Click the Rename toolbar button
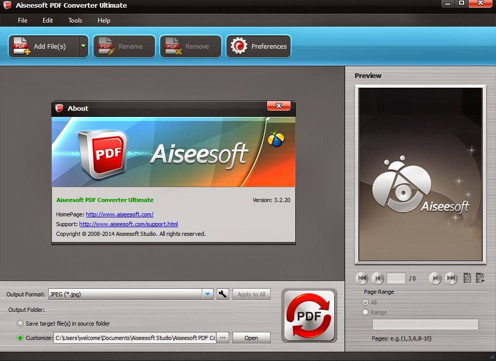496x361 pixels. tap(124, 47)
